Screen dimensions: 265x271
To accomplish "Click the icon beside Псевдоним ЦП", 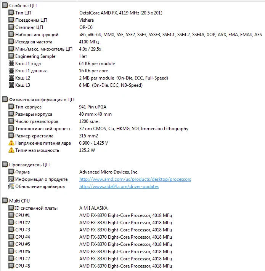I will click(11, 20).
